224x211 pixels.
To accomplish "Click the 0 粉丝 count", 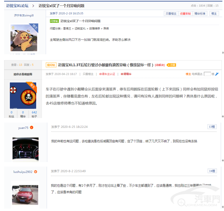I will point(12,114).
